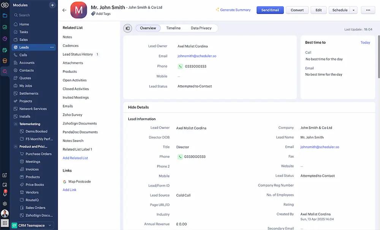Click the Edit button

point(318,10)
